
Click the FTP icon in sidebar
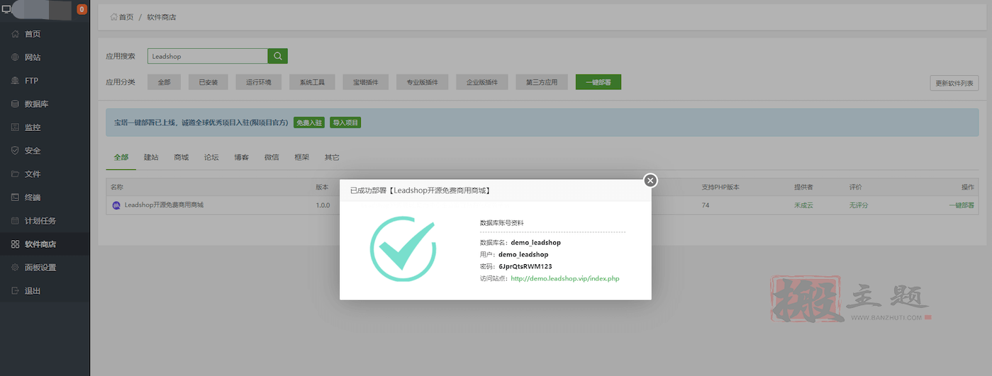(16, 81)
